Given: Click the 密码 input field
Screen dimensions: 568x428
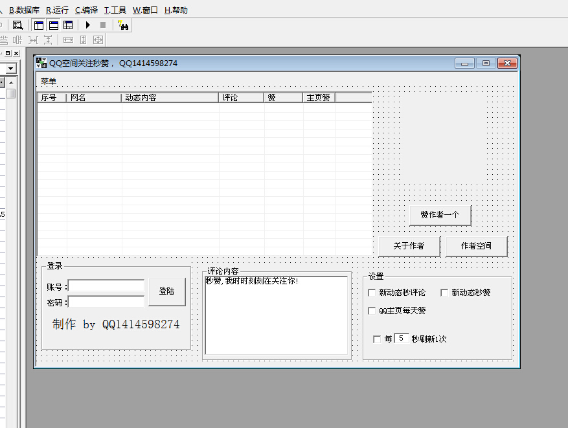Looking at the screenshot, I should [x=106, y=302].
